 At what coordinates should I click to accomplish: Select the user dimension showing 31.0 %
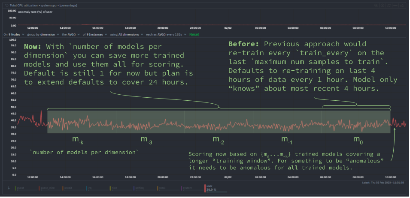[x=211, y=189]
